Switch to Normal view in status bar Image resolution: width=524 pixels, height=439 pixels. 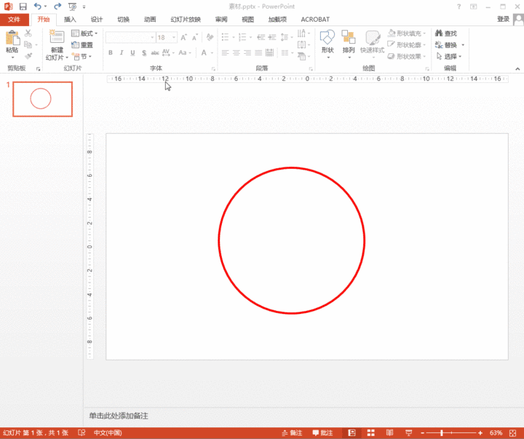352,433
